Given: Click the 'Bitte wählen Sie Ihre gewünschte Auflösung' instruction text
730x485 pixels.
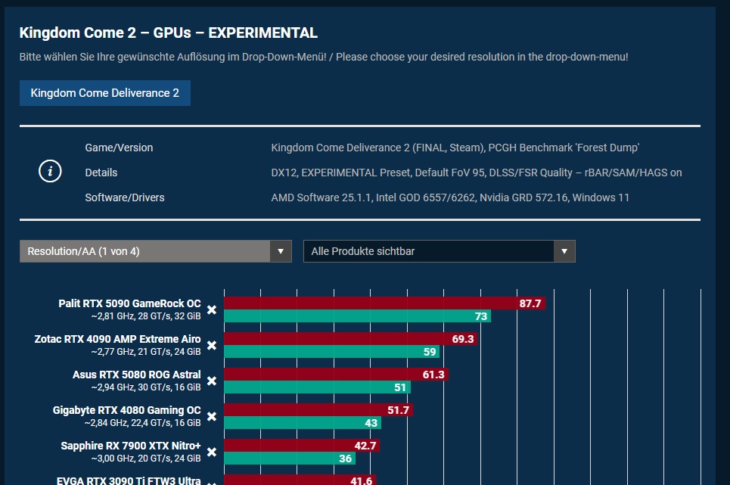Looking at the screenshot, I should coord(324,57).
